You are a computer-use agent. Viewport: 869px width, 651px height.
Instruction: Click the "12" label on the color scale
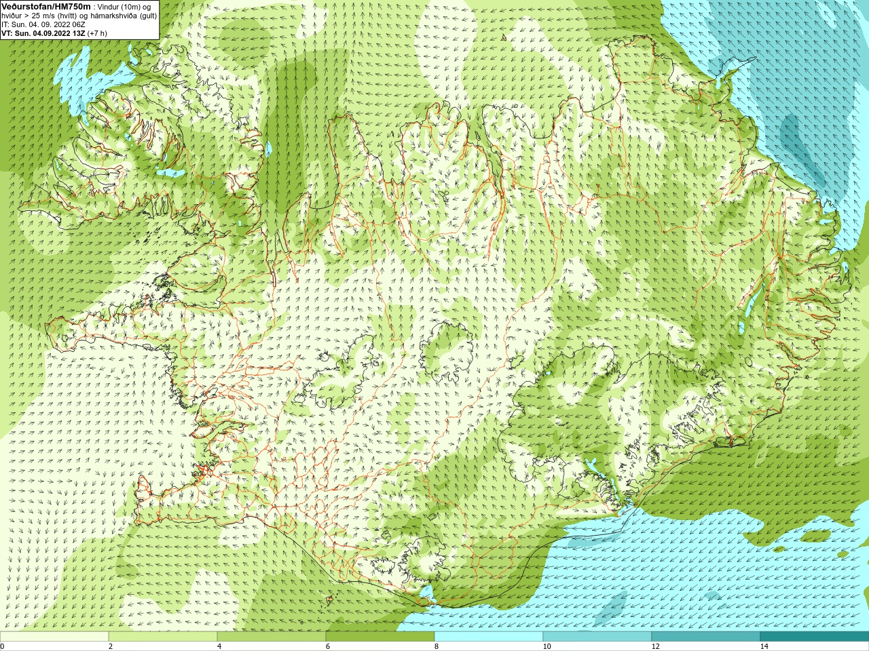point(655,646)
